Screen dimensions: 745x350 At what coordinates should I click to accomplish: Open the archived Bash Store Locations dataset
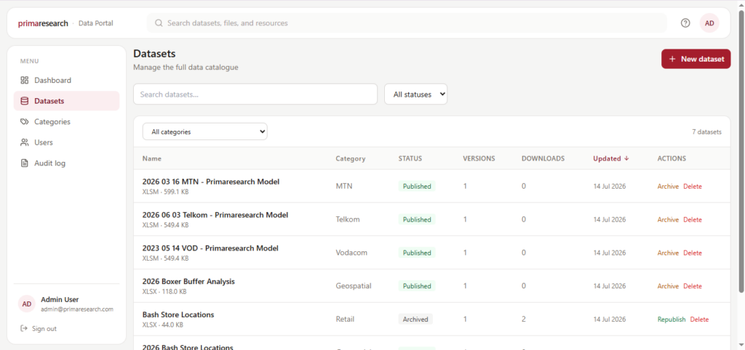[178, 314]
